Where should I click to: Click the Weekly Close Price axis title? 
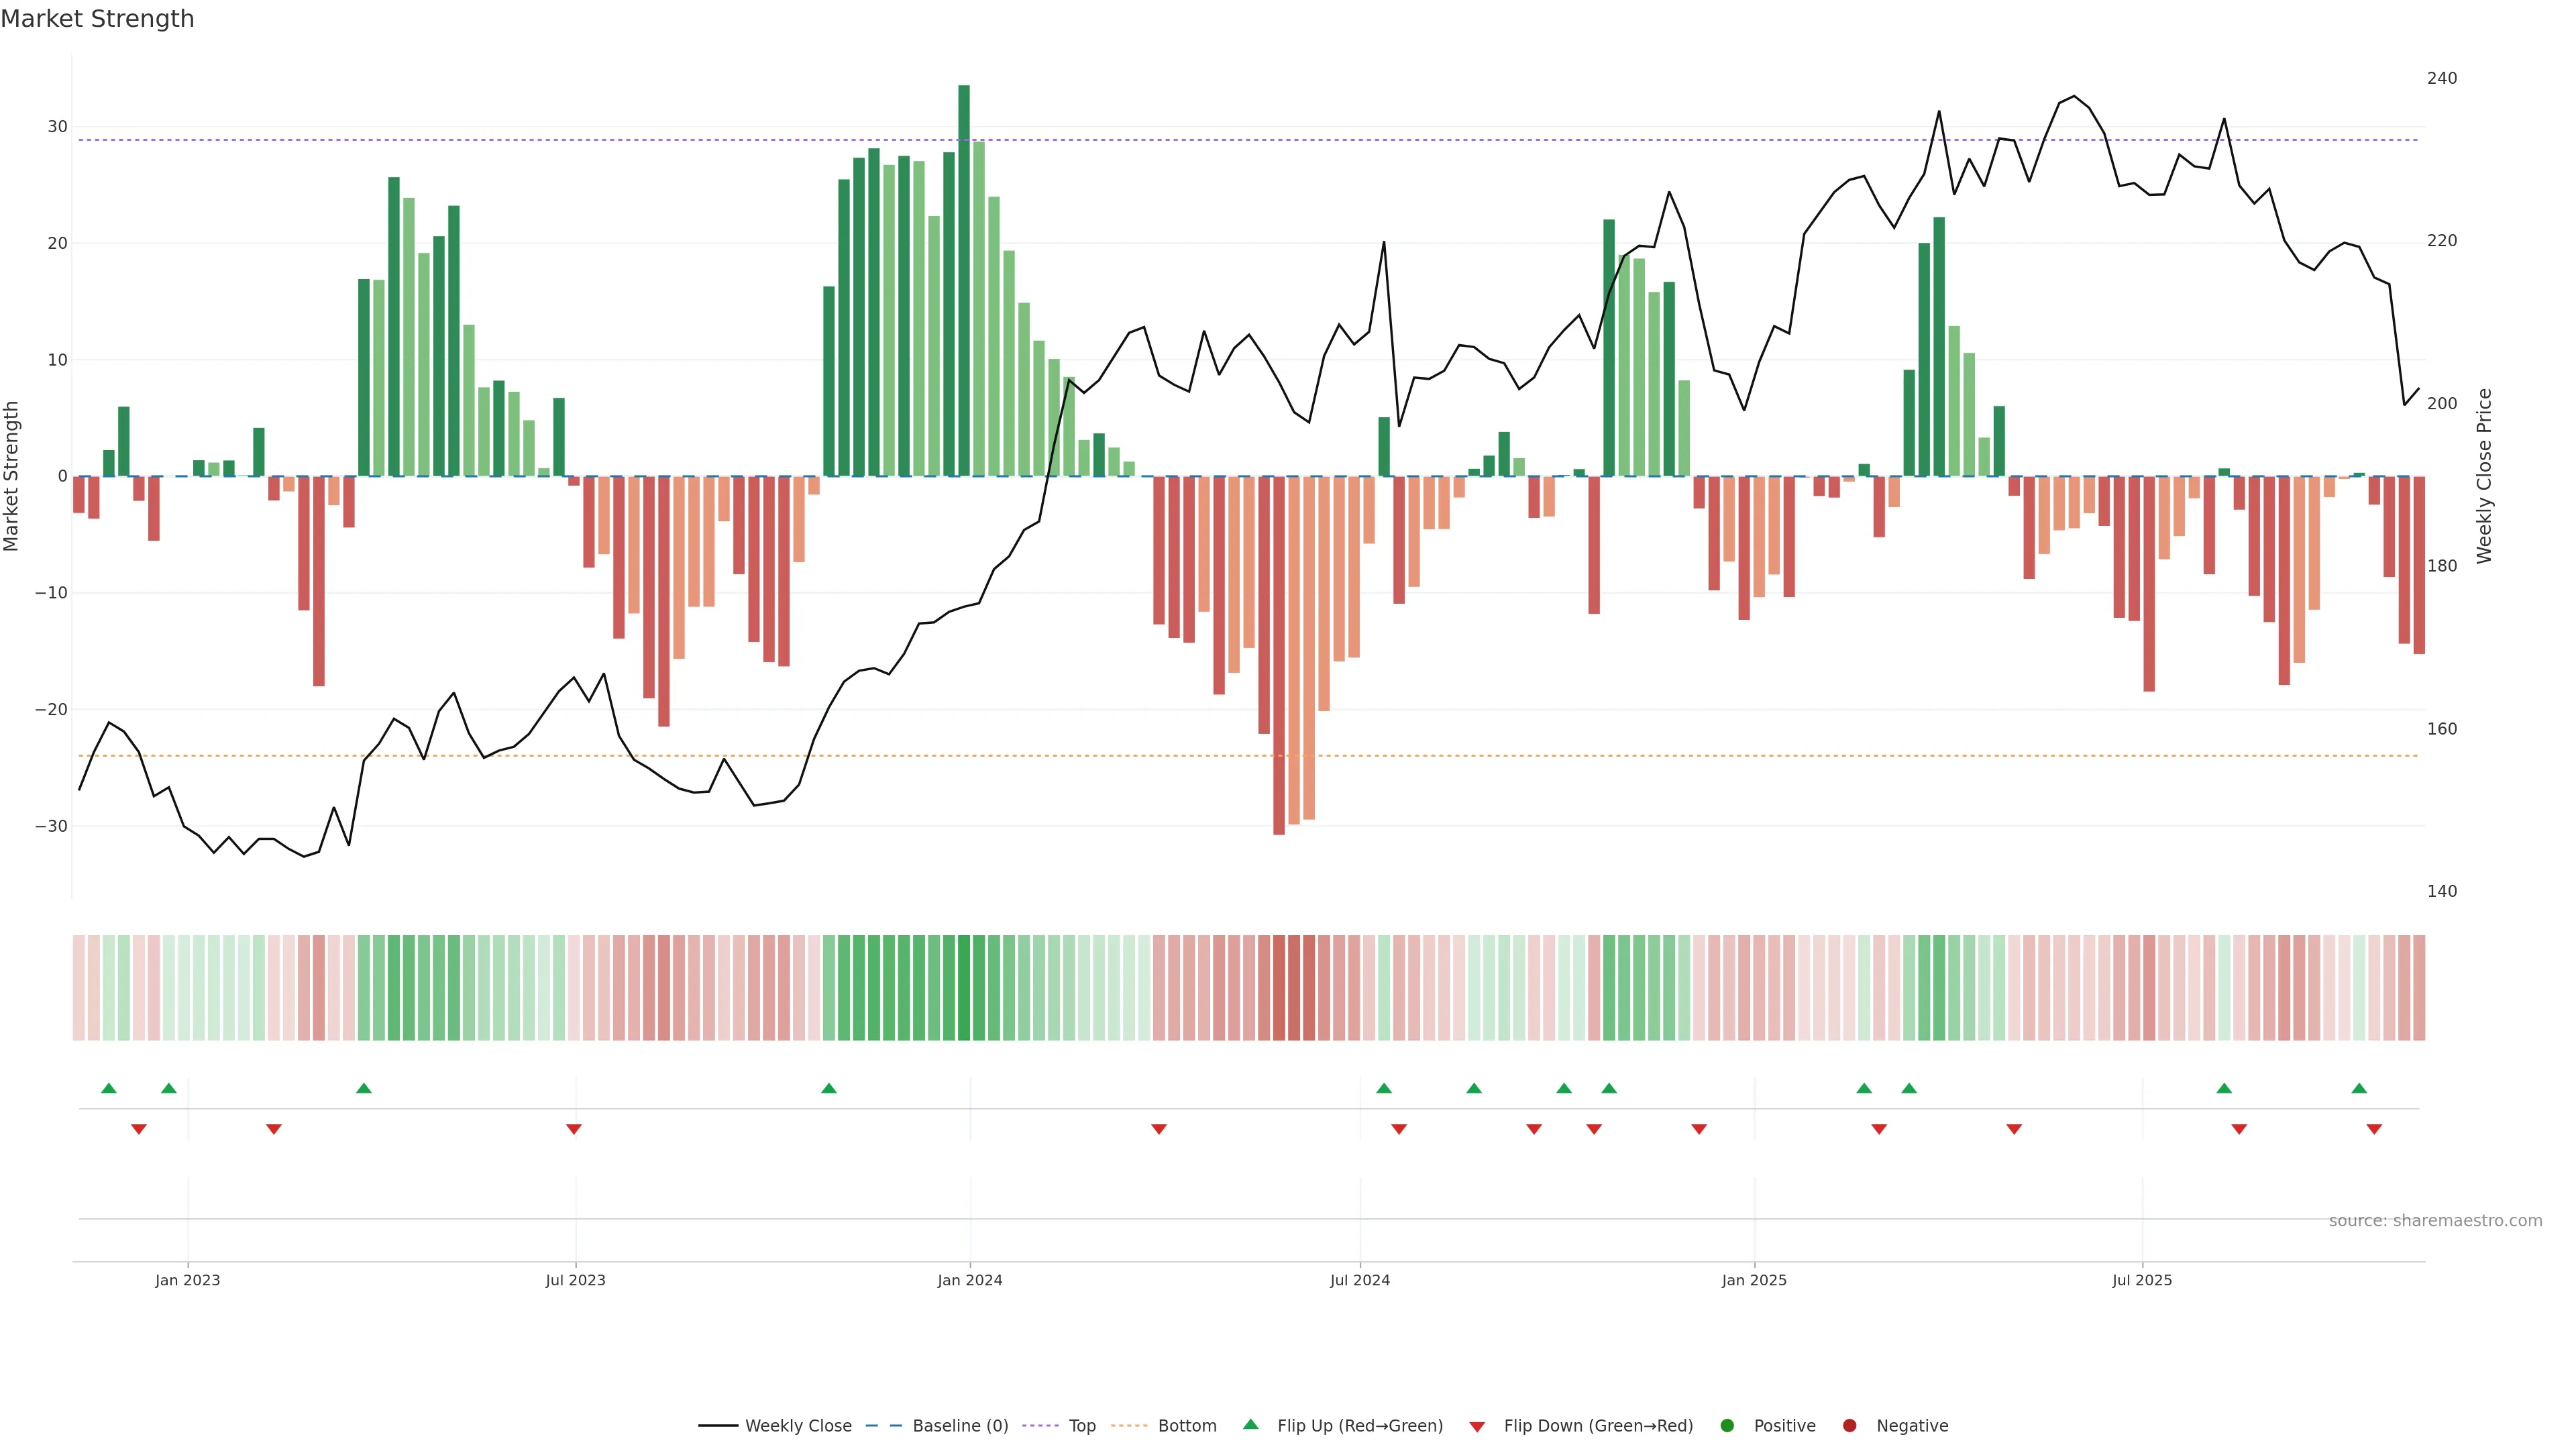(x=2485, y=476)
